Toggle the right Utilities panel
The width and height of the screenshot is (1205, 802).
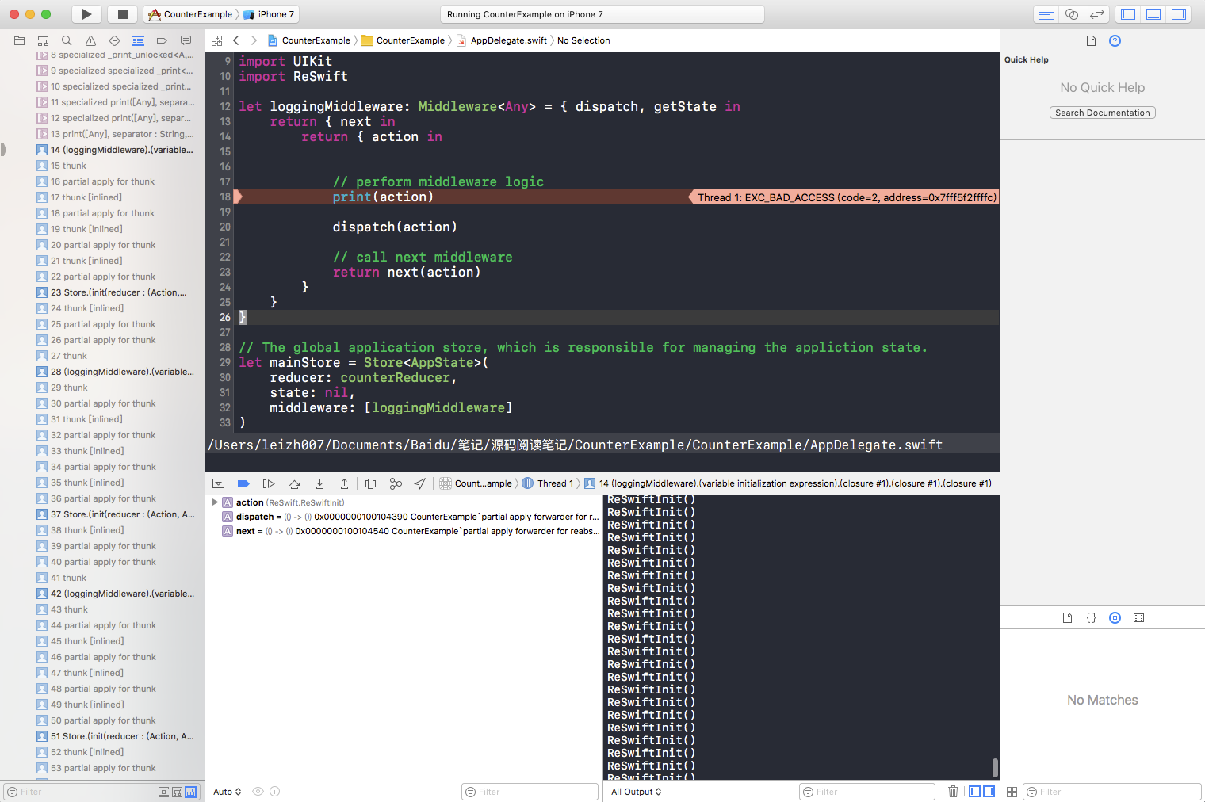tap(1179, 14)
